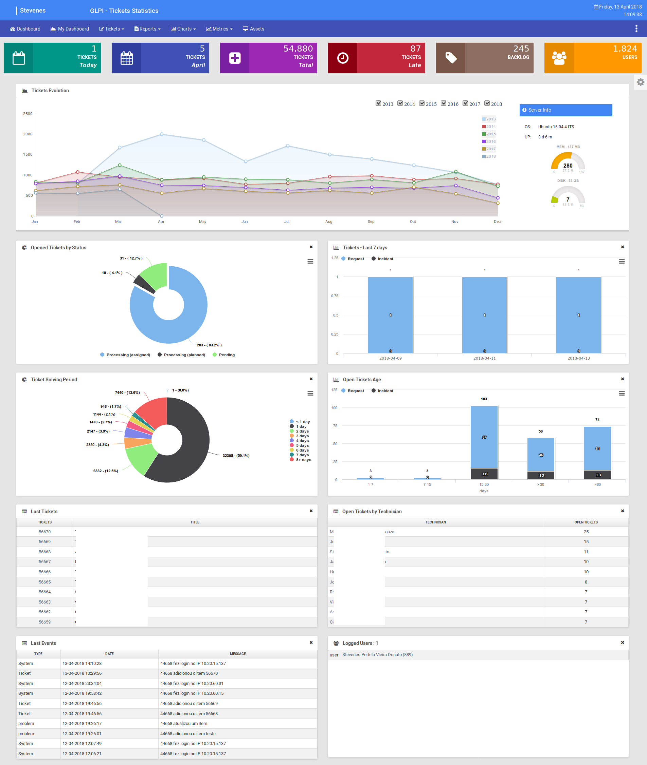The height and width of the screenshot is (765, 647).
Task: Open hamburger menu on Opened Tickets by Status chart
Action: (x=310, y=262)
